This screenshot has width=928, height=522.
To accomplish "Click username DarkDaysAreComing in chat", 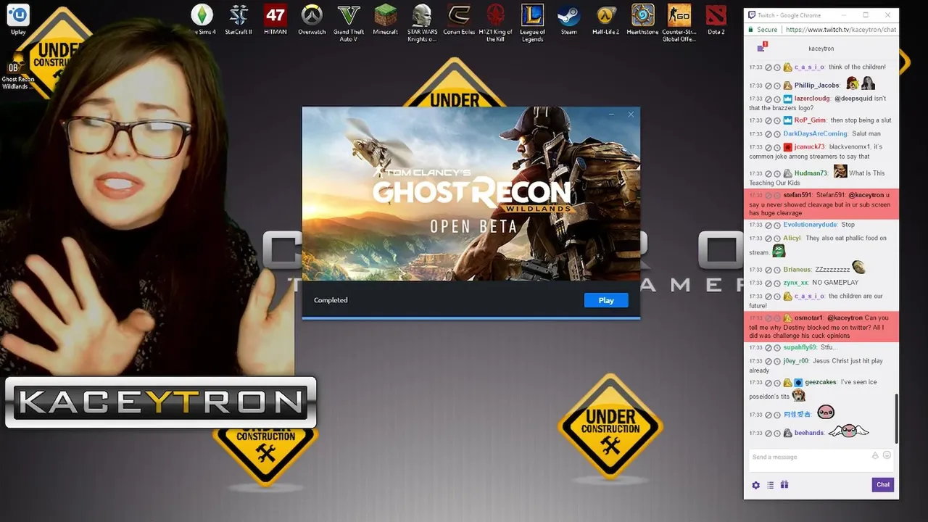I will coord(815,134).
